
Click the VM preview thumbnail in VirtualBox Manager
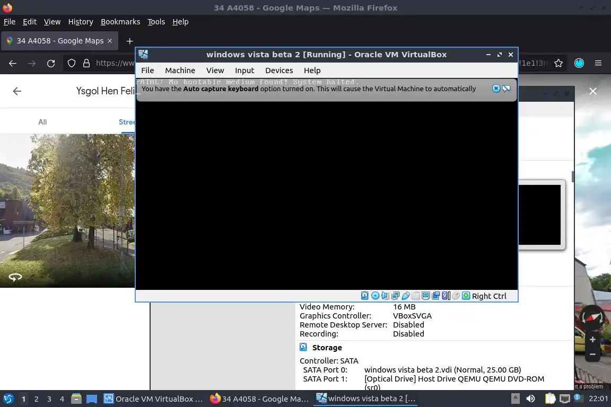[541, 215]
